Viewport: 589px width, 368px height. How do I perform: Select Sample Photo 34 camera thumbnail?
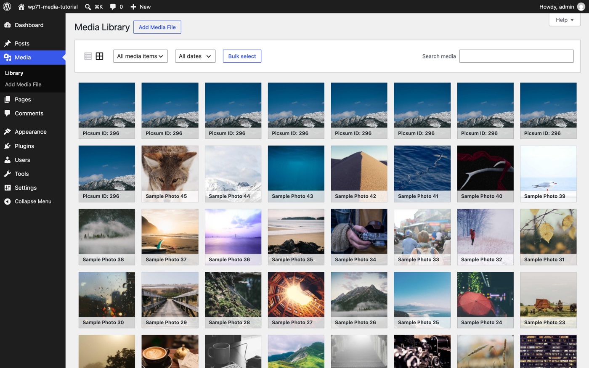[359, 237]
